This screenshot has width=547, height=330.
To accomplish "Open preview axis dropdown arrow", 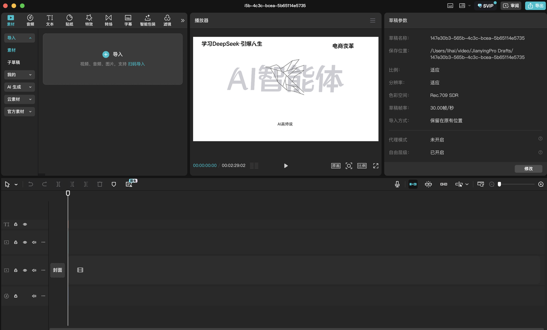I will tap(467, 184).
